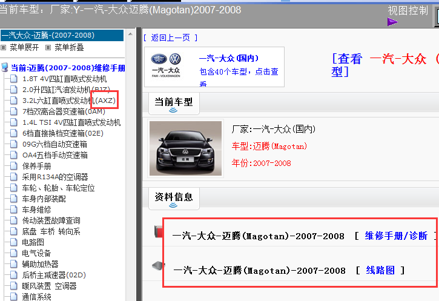Click document icon beside 辅助加热器

pos(14,264)
